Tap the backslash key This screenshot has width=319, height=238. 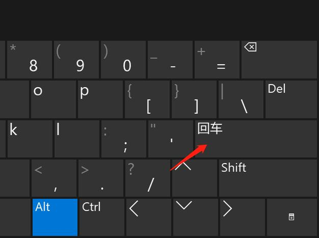pos(240,99)
